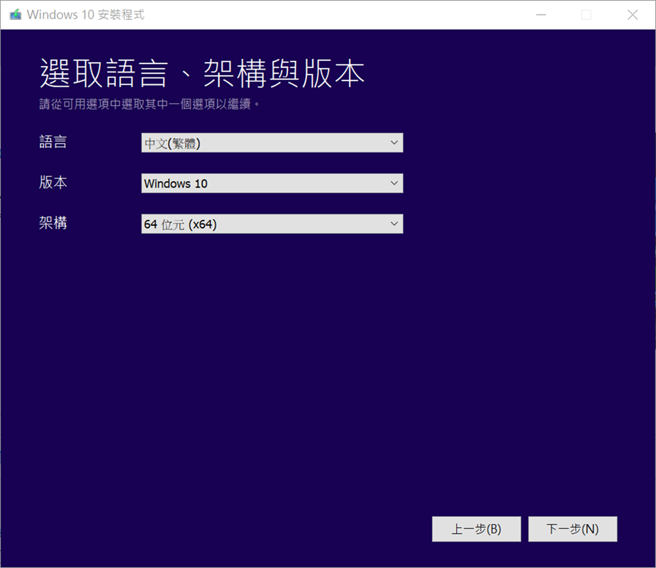Click the 下一步(N) next button
The image size is (656, 568).
click(573, 529)
